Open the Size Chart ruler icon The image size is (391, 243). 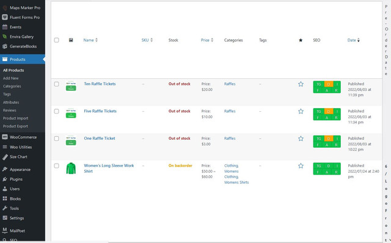tap(5, 157)
